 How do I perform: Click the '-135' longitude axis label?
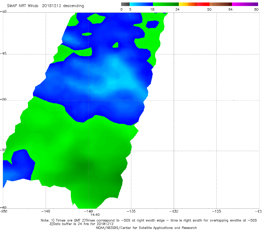point(131,211)
